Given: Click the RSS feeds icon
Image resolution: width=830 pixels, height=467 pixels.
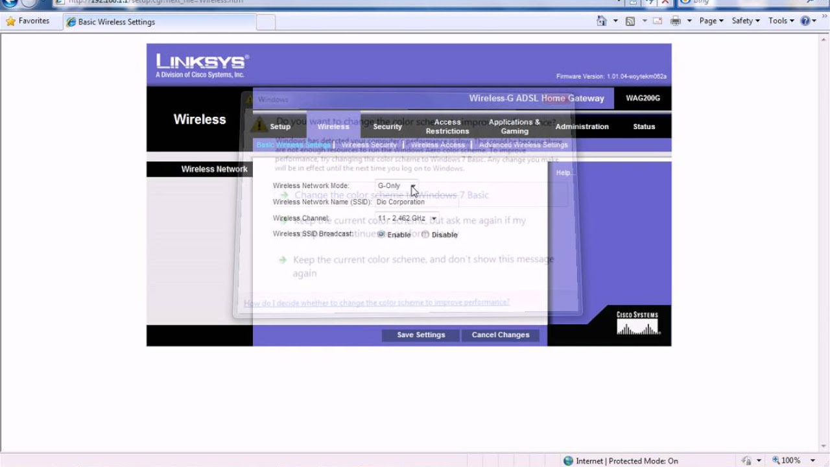Looking at the screenshot, I should click(630, 21).
